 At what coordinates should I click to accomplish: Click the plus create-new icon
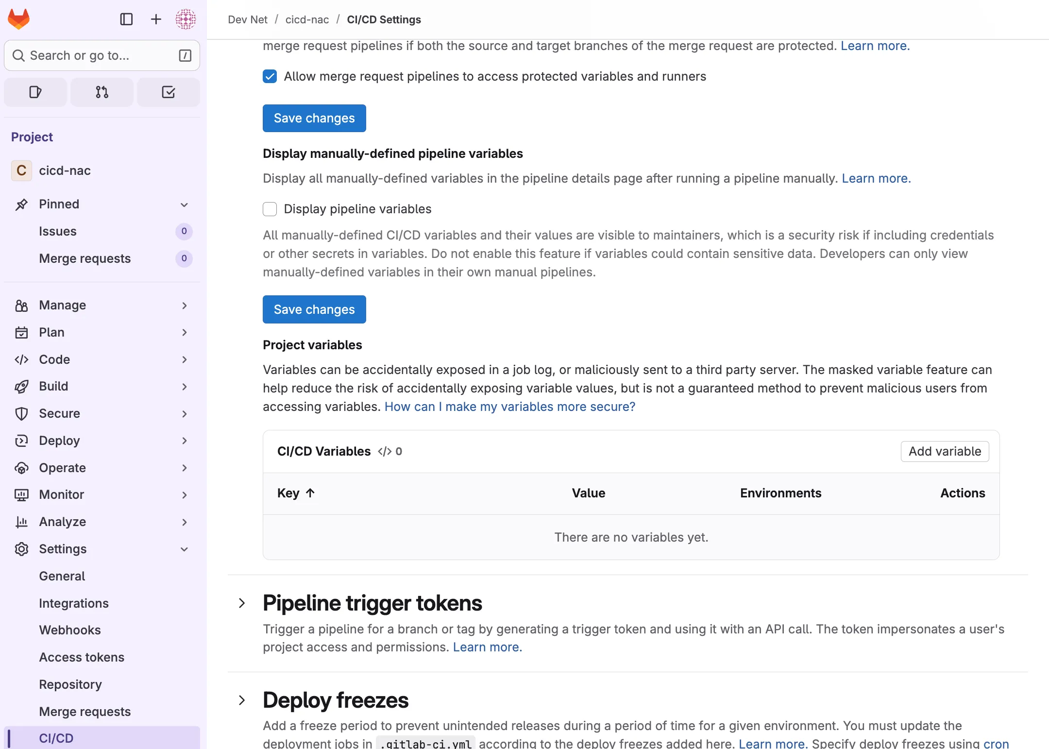click(x=156, y=19)
